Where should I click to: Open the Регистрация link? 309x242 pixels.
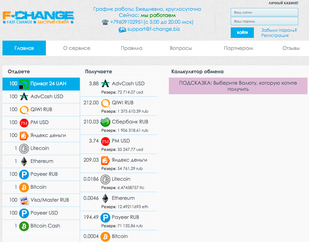275,35
